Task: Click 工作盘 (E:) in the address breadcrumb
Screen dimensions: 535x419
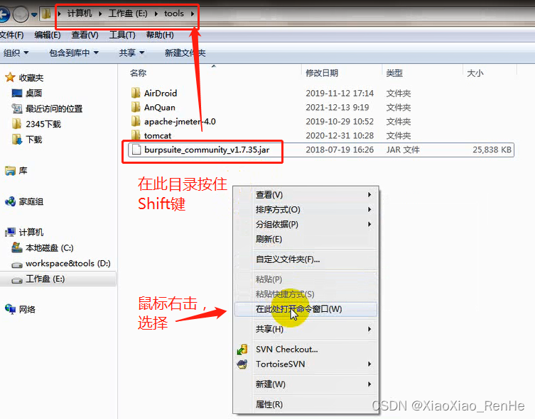Action: 128,13
